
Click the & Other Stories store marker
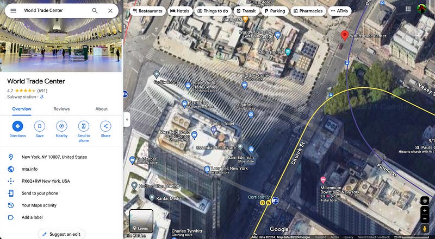point(244,85)
